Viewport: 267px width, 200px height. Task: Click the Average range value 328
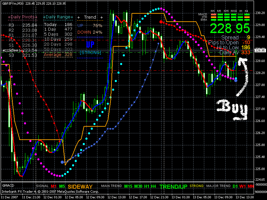(x=68, y=55)
